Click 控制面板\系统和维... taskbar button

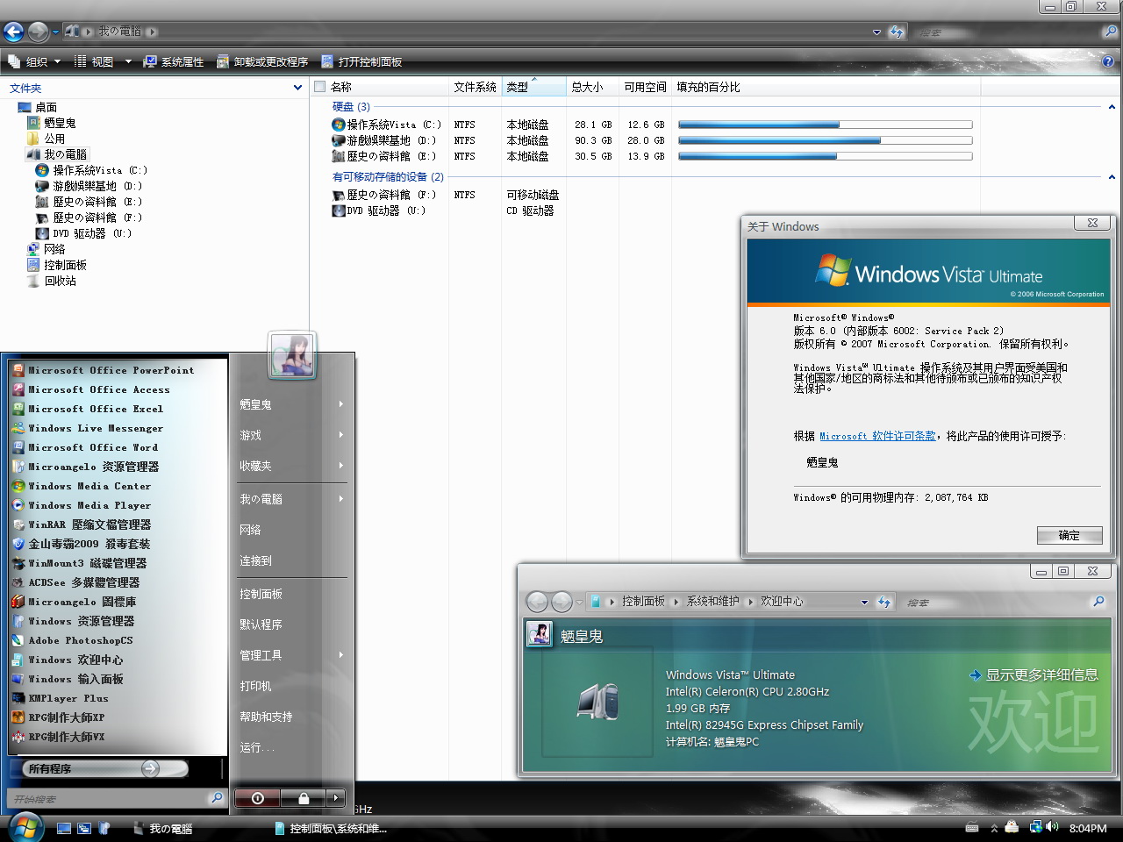click(x=339, y=828)
